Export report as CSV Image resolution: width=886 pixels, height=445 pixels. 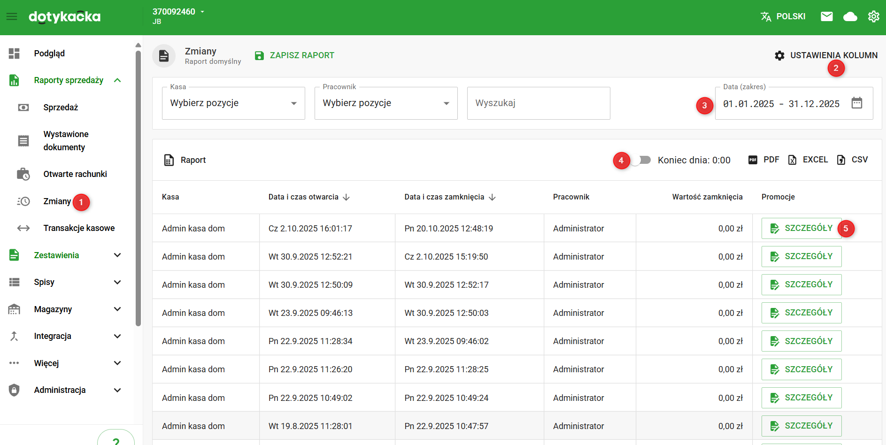(852, 160)
